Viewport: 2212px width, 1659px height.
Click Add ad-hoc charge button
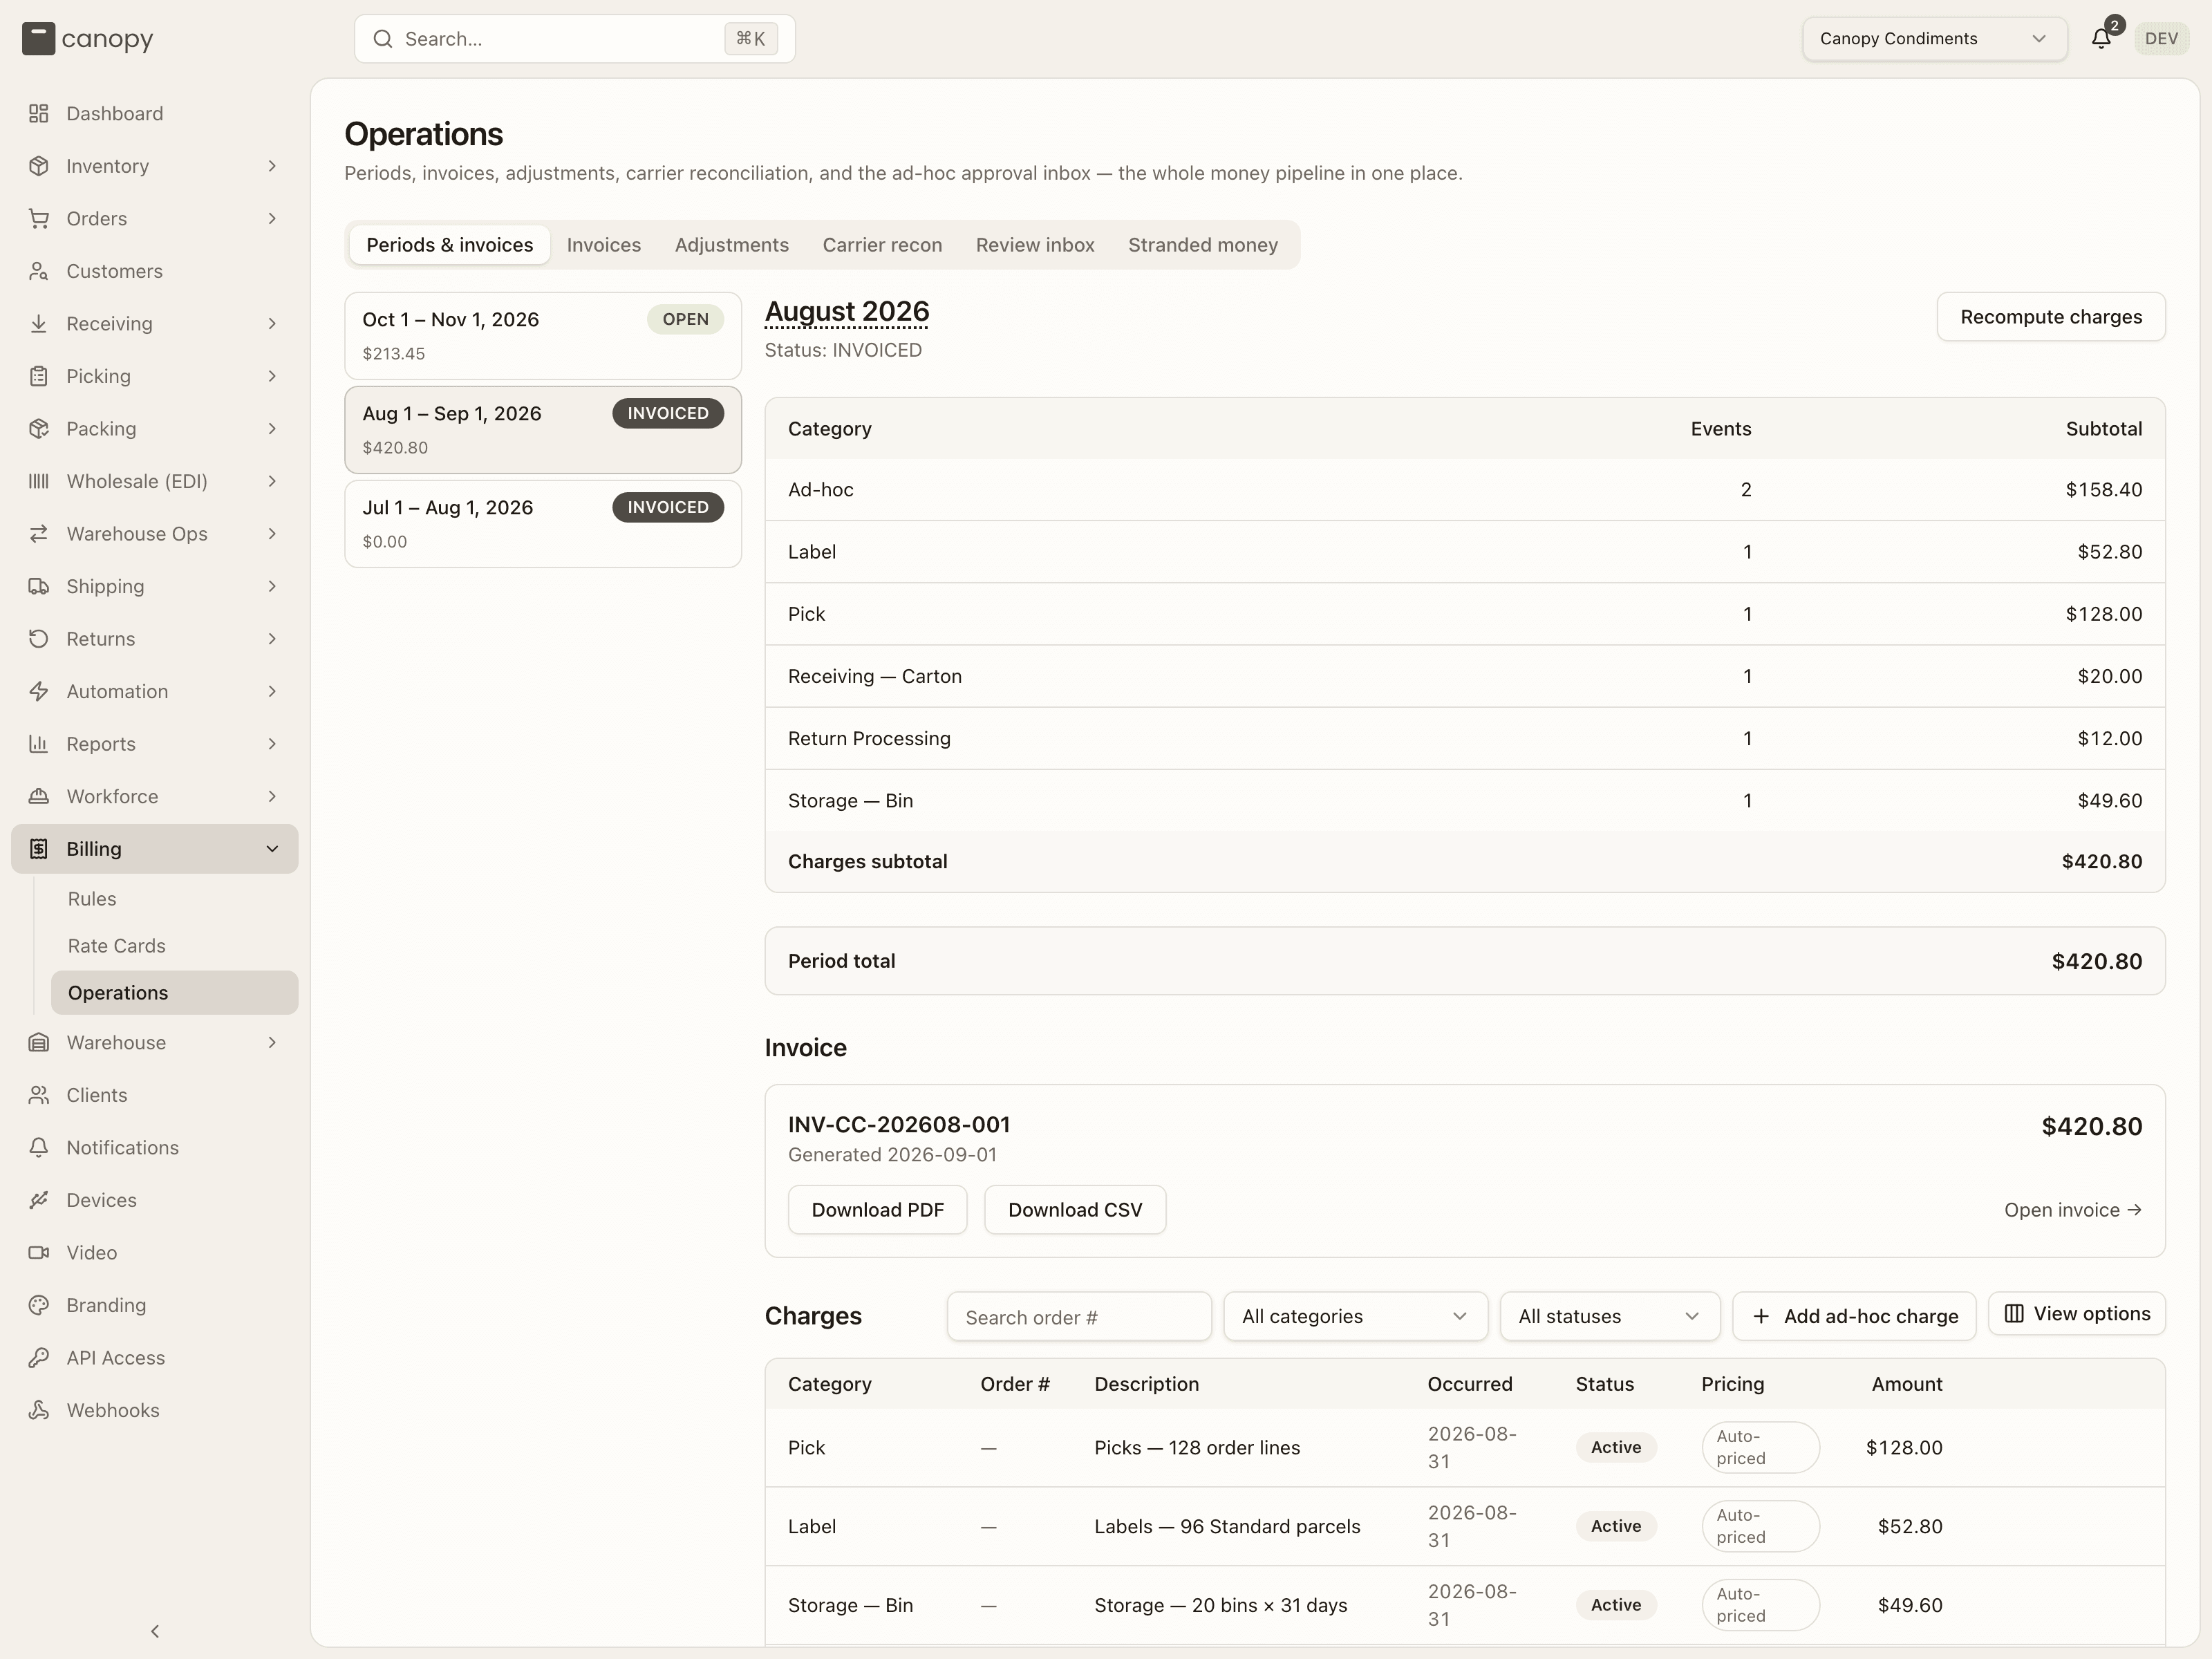tap(1854, 1316)
